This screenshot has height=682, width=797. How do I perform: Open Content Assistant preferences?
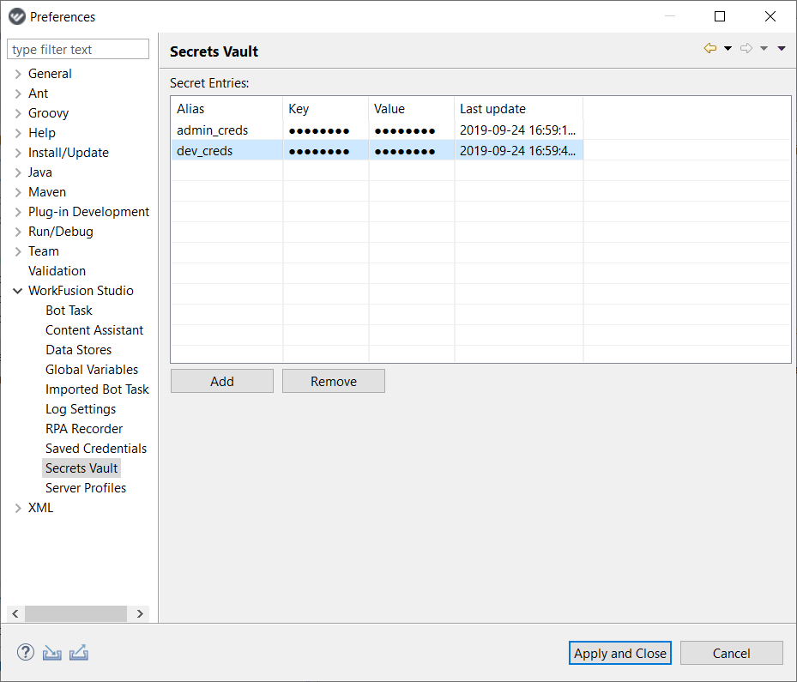pos(94,330)
